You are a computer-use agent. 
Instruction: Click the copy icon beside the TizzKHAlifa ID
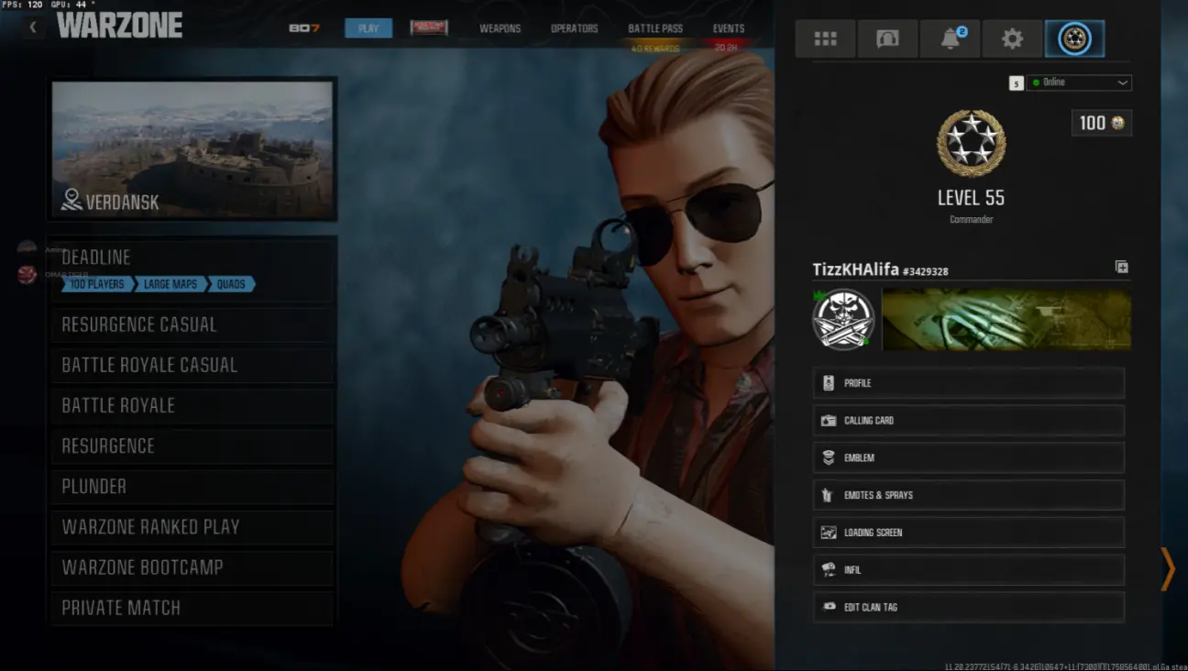click(x=1121, y=267)
